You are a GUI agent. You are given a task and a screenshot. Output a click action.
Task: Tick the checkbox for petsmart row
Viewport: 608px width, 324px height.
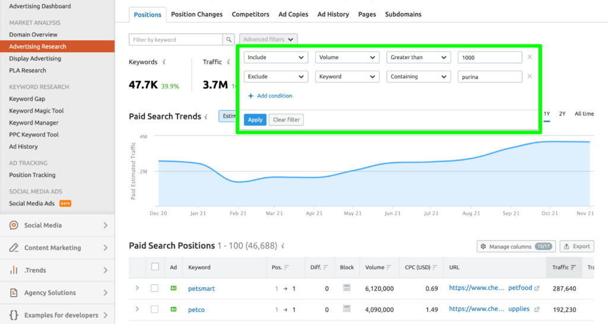[x=155, y=288]
